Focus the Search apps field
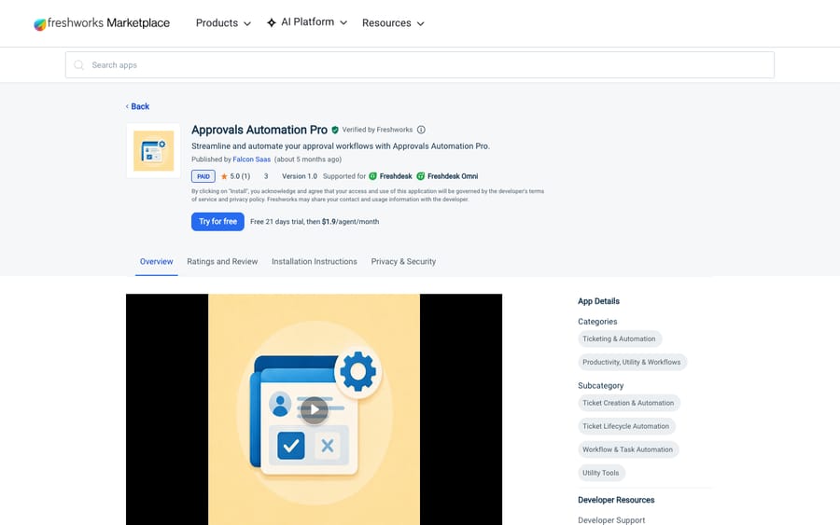The width and height of the screenshot is (840, 525). point(419,64)
